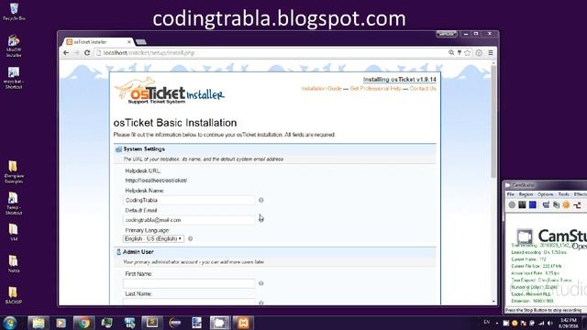This screenshot has width=587, height=330.
Task: Click the Admin User section header
Action: (x=275, y=252)
